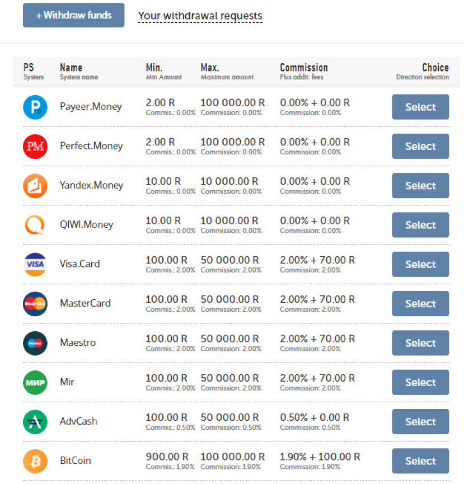Click the Yandex.Money system name

[91, 185]
